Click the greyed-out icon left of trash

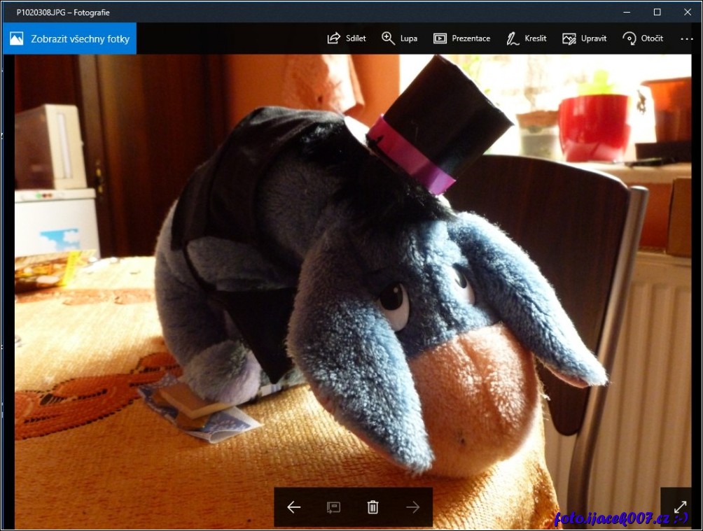(x=334, y=507)
